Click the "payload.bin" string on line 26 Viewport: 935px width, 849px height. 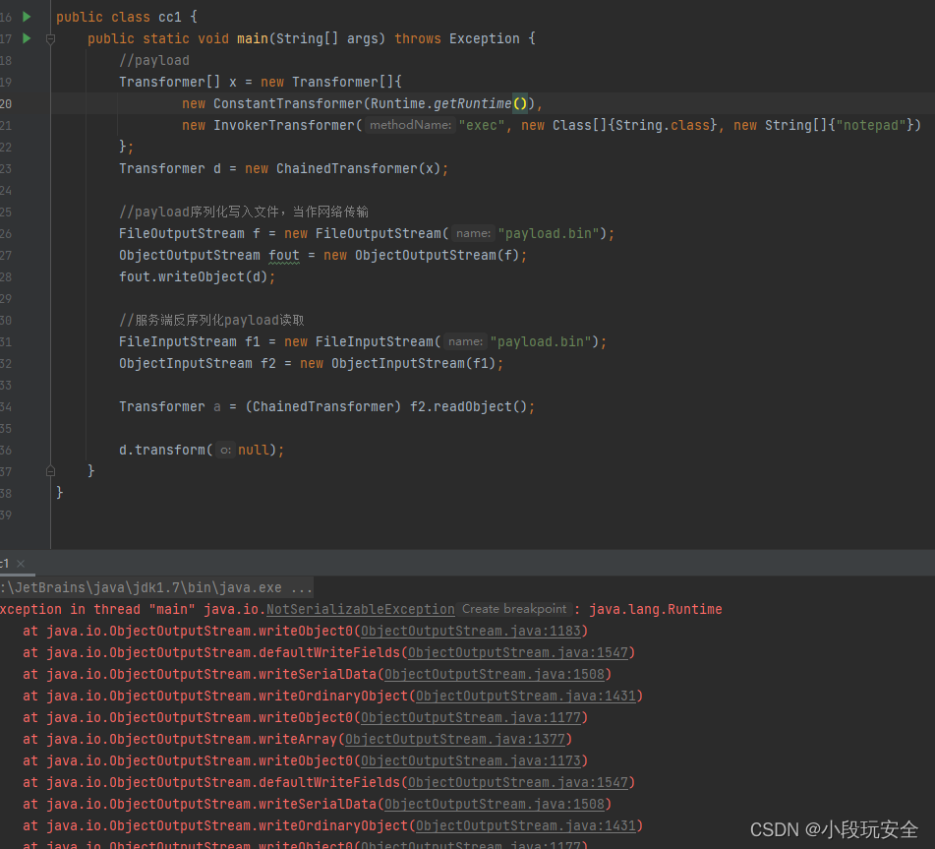[549, 233]
